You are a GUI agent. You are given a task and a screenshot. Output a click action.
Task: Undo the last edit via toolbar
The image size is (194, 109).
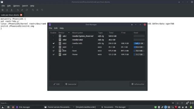18,10
